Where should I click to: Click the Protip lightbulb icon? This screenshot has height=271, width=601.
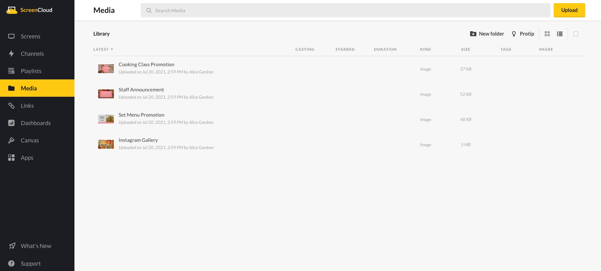coord(514,34)
